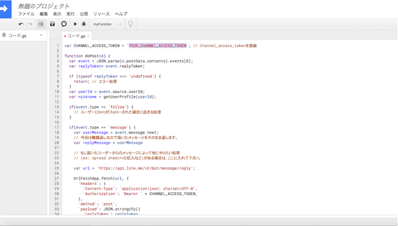The image size is (398, 226).
Task: Rename the project title 無題のプロジェクト
Action: pos(44,6)
